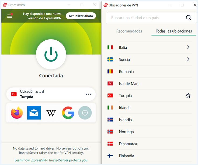Click the ExpressVPN logo in title bar

pyautogui.click(x=5, y=5)
